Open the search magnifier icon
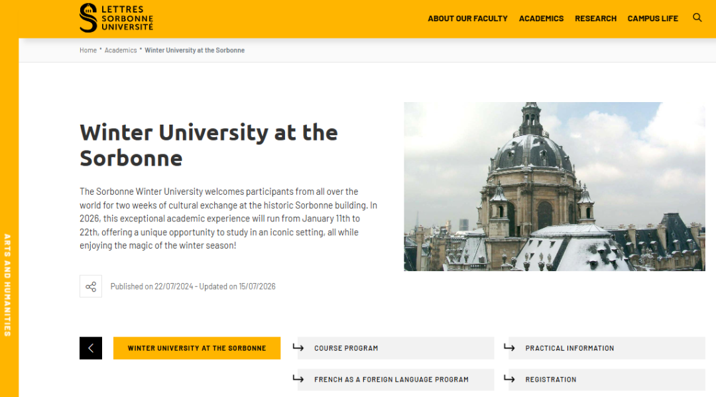 tap(697, 18)
